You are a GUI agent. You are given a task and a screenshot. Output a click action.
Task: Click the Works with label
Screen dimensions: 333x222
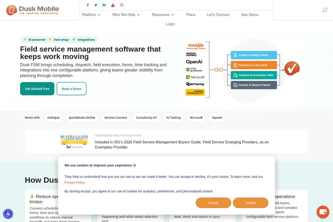click(x=32, y=118)
